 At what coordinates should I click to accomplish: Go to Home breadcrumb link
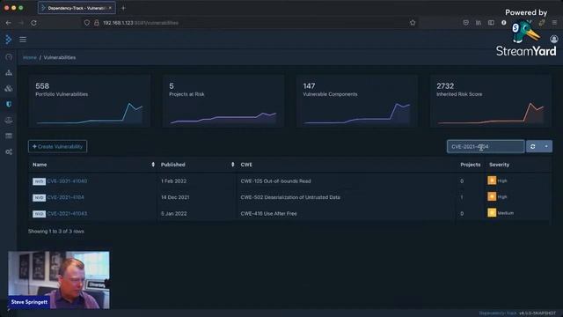(30, 57)
